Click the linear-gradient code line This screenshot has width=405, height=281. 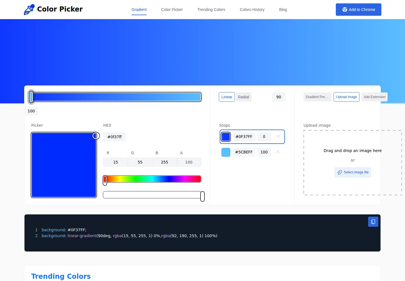pyautogui.click(x=129, y=236)
